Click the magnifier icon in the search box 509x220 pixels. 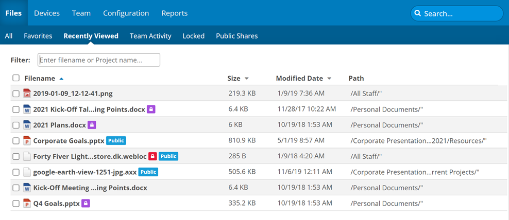coord(418,14)
